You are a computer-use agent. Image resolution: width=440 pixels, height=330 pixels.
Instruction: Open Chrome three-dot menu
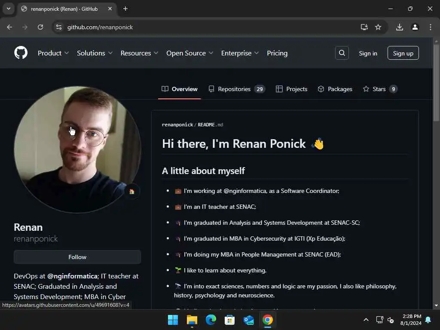pos(431,27)
